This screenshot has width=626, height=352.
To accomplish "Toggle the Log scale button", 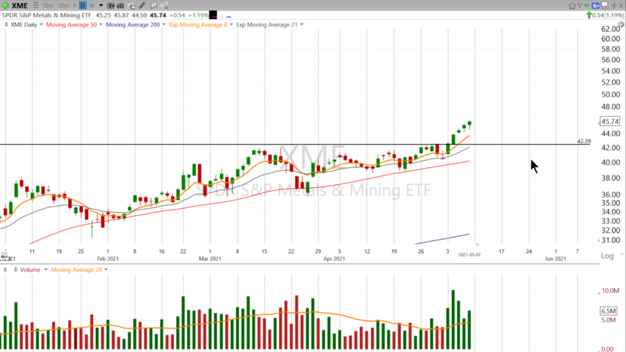I will pos(607,256).
